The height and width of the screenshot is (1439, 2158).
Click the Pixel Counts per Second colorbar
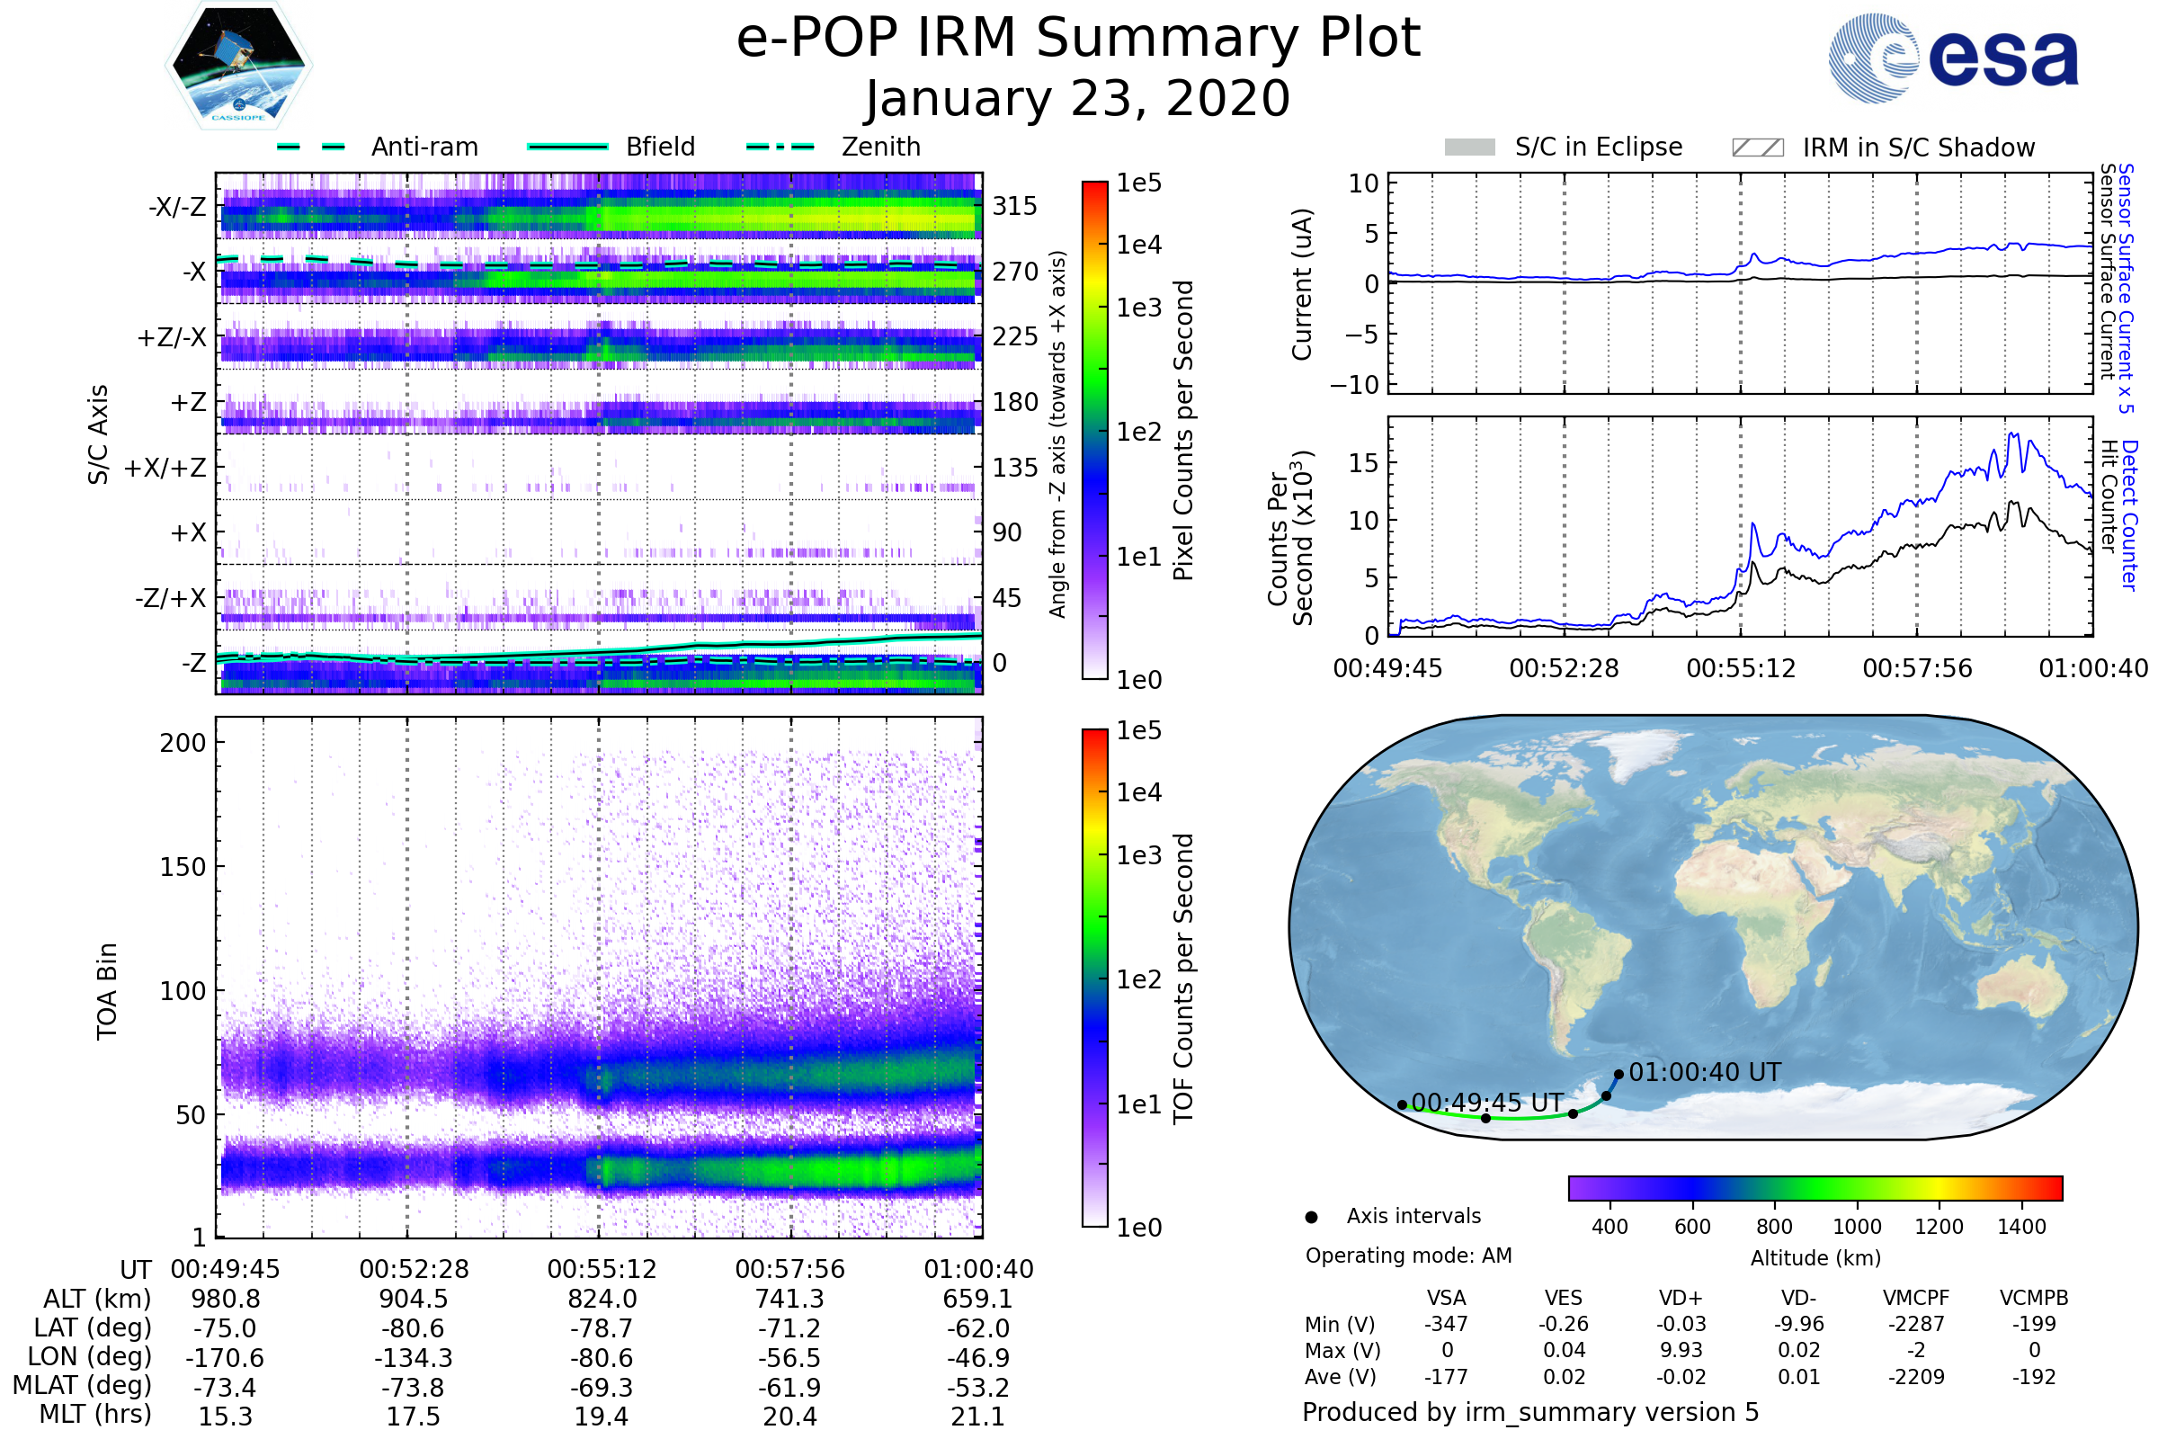pyautogui.click(x=1094, y=430)
